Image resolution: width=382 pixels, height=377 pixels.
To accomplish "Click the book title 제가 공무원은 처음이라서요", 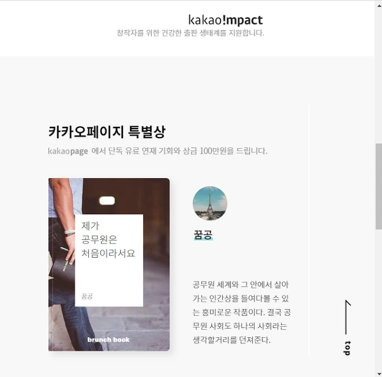I will pyautogui.click(x=108, y=239).
